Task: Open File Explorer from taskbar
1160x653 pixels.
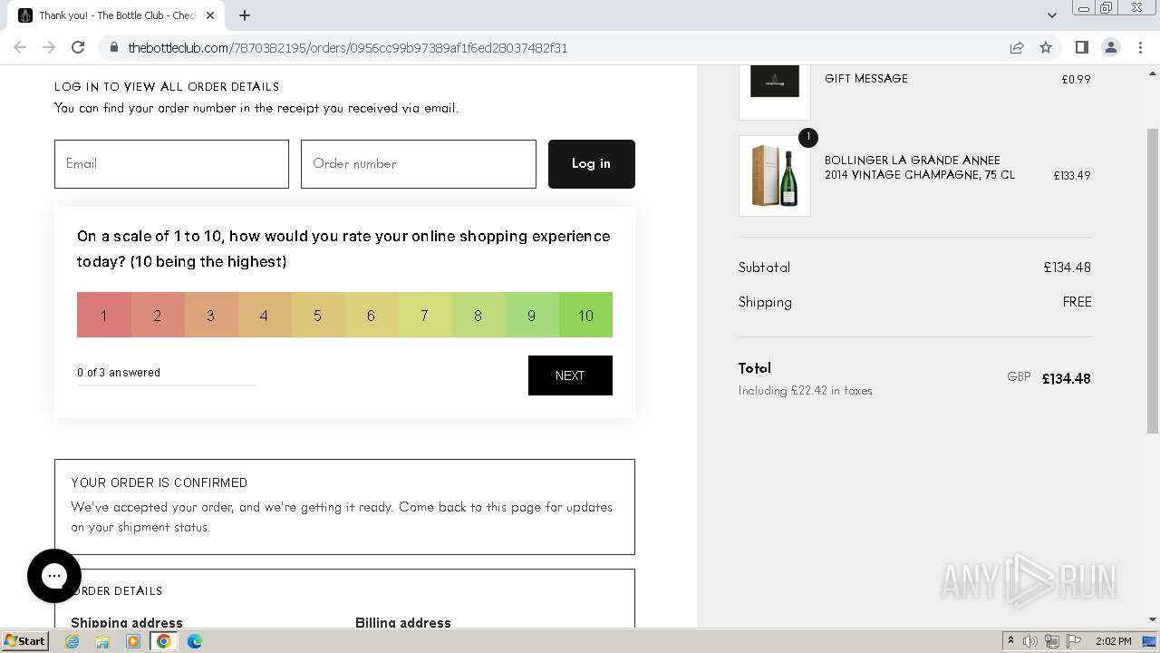Action: point(102,641)
